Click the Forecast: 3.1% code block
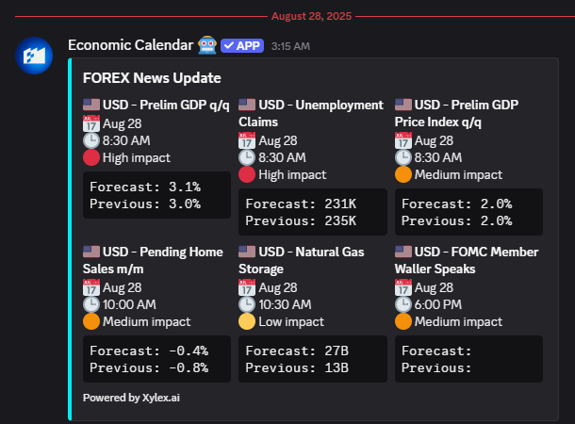The image size is (575, 424). 157,195
